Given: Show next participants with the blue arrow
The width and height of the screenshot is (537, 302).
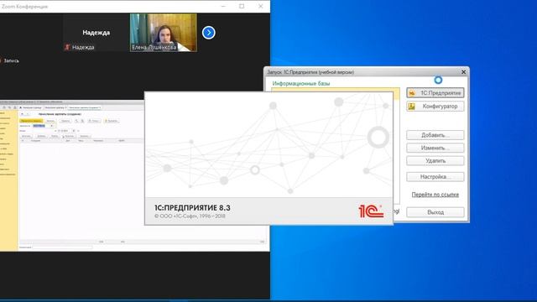Looking at the screenshot, I should click(209, 33).
